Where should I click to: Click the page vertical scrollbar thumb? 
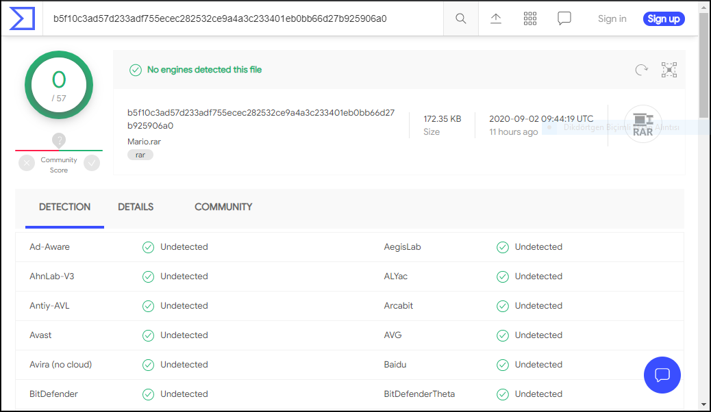703,66
